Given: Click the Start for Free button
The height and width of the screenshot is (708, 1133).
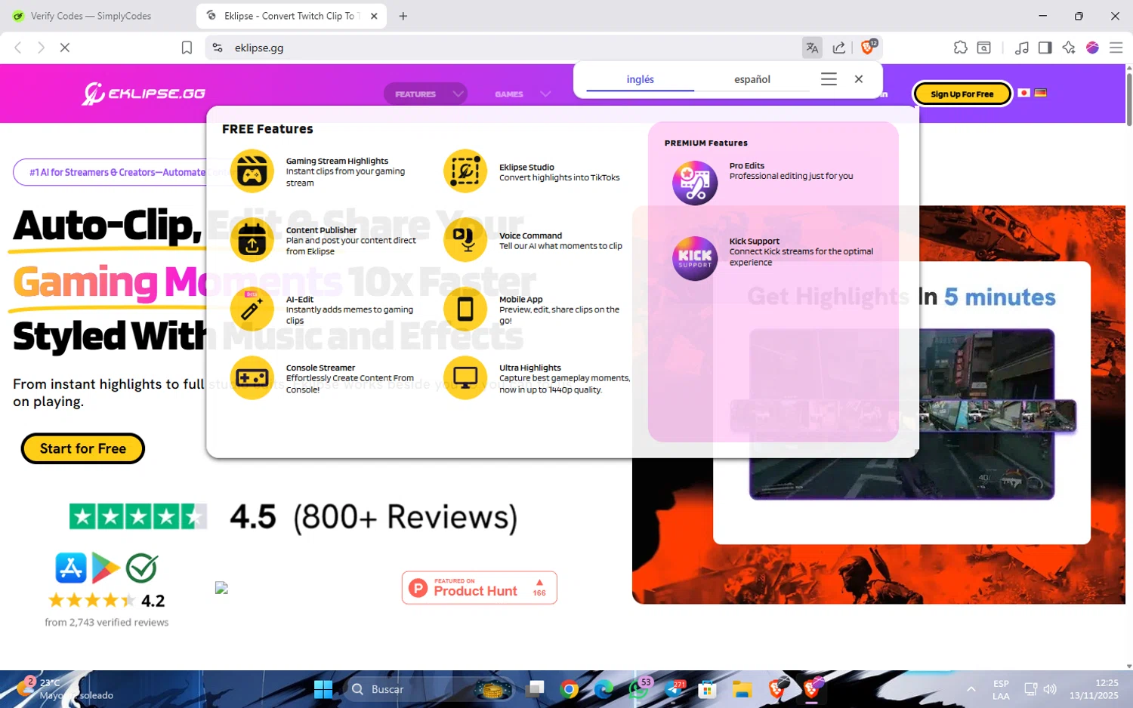Looking at the screenshot, I should (82, 448).
